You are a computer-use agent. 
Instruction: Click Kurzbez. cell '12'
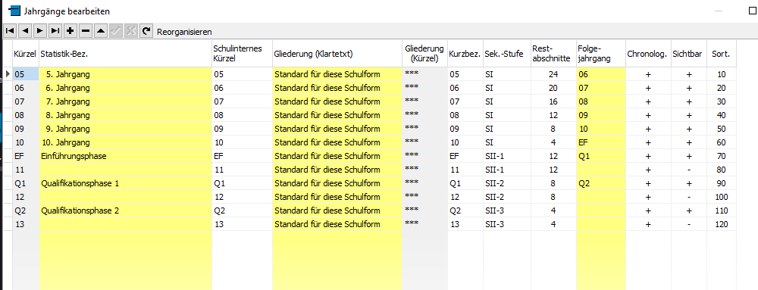tap(465, 197)
